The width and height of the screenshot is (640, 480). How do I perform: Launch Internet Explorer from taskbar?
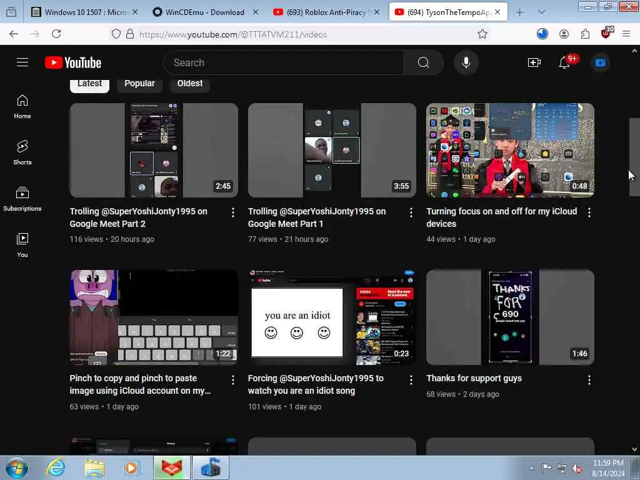[x=56, y=467]
